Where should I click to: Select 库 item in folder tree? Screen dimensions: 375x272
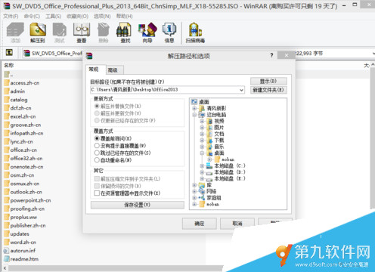pyautogui.click(x=206, y=185)
